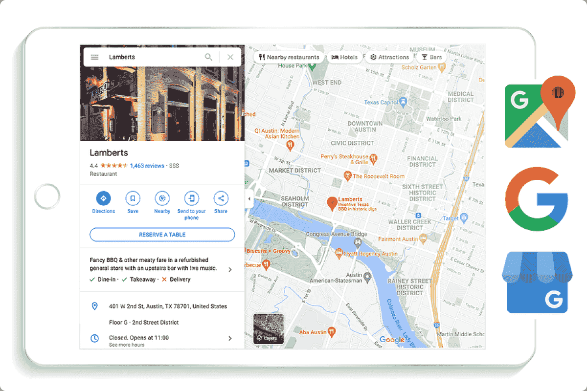Click the Target store marker
Screen dimensions: 587x391
tap(464, 218)
